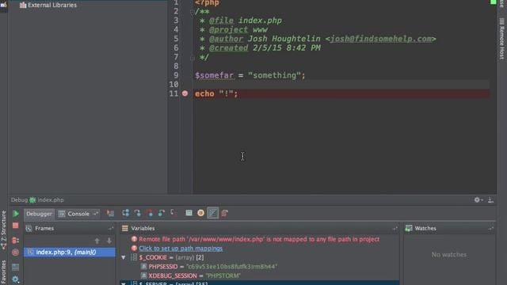Click the Run to Cursor icon
This screenshot has width=507, height=285.
coord(173,213)
